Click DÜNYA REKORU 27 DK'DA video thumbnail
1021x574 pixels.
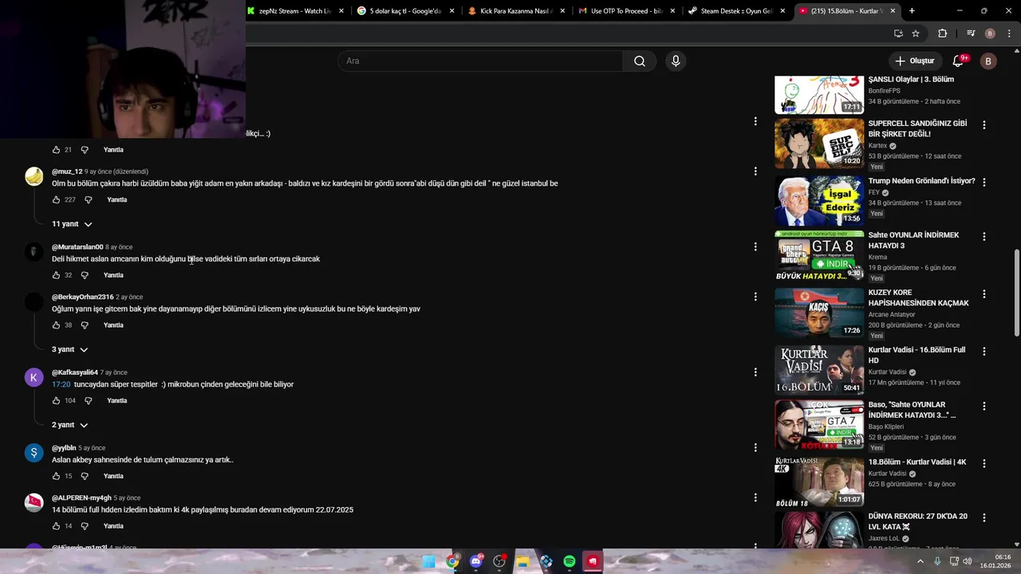(819, 531)
